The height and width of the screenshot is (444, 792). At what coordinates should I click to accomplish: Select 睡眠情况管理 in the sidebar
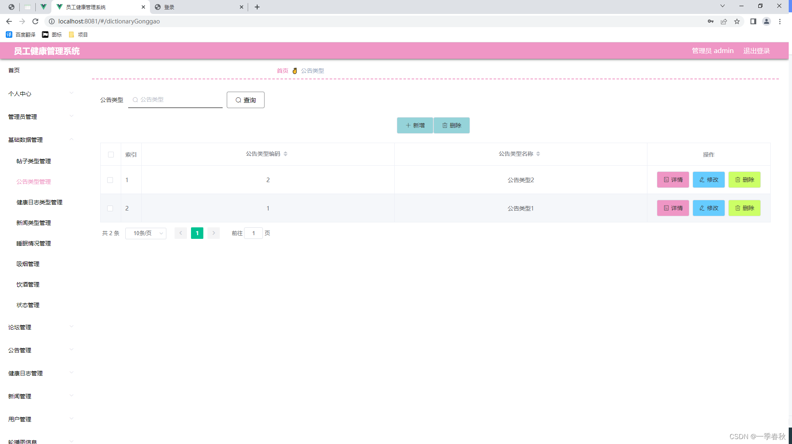pos(33,243)
